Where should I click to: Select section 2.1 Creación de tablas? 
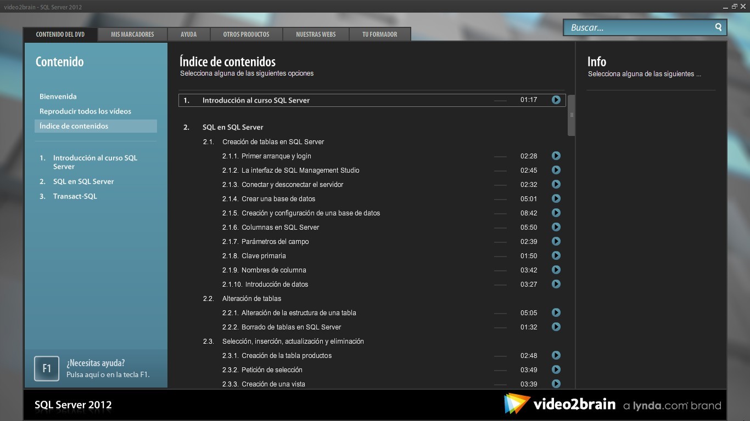pos(273,141)
